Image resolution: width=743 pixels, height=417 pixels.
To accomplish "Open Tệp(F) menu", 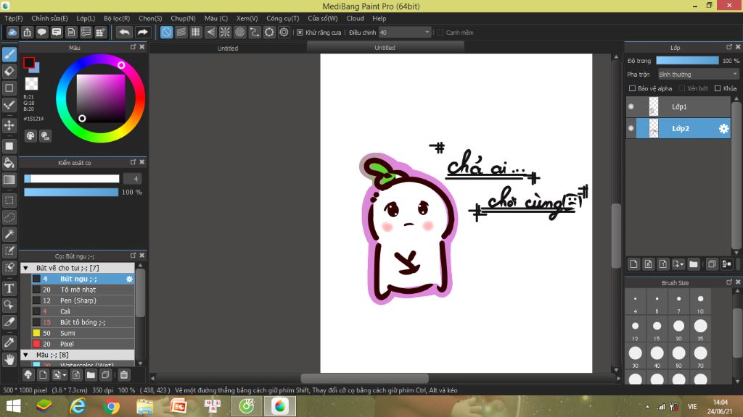I will pyautogui.click(x=14, y=18).
